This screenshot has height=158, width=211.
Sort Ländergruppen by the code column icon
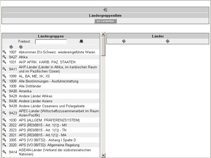point(11,47)
